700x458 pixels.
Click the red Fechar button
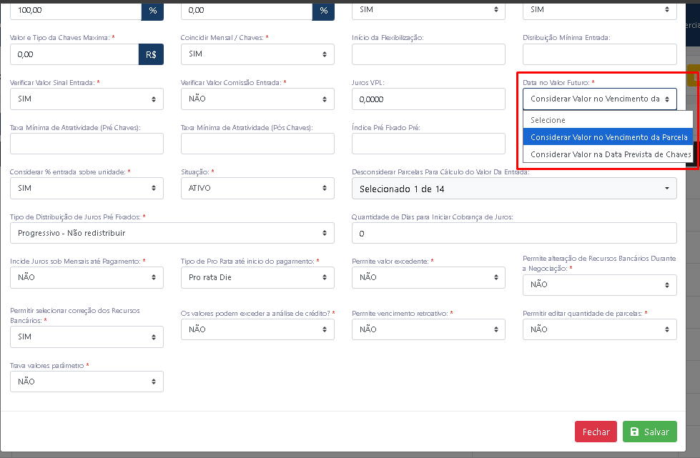tap(596, 432)
